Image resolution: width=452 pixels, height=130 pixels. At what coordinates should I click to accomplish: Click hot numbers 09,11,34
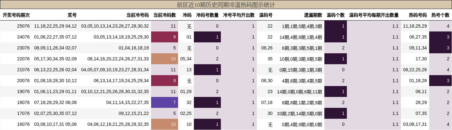pyautogui.click(x=418, y=48)
